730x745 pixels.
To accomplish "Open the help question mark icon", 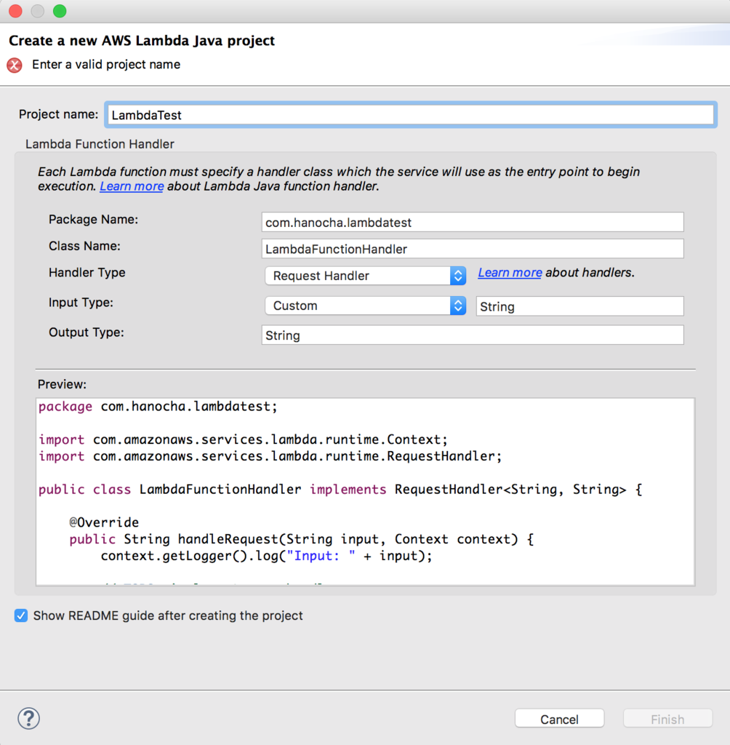I will point(28,718).
